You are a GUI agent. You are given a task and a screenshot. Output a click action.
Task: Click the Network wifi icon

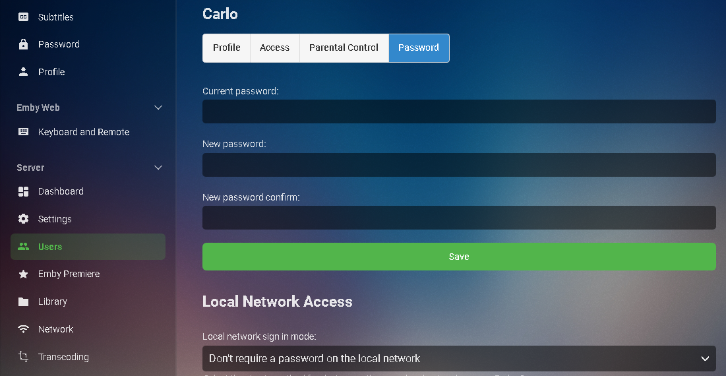(24, 329)
